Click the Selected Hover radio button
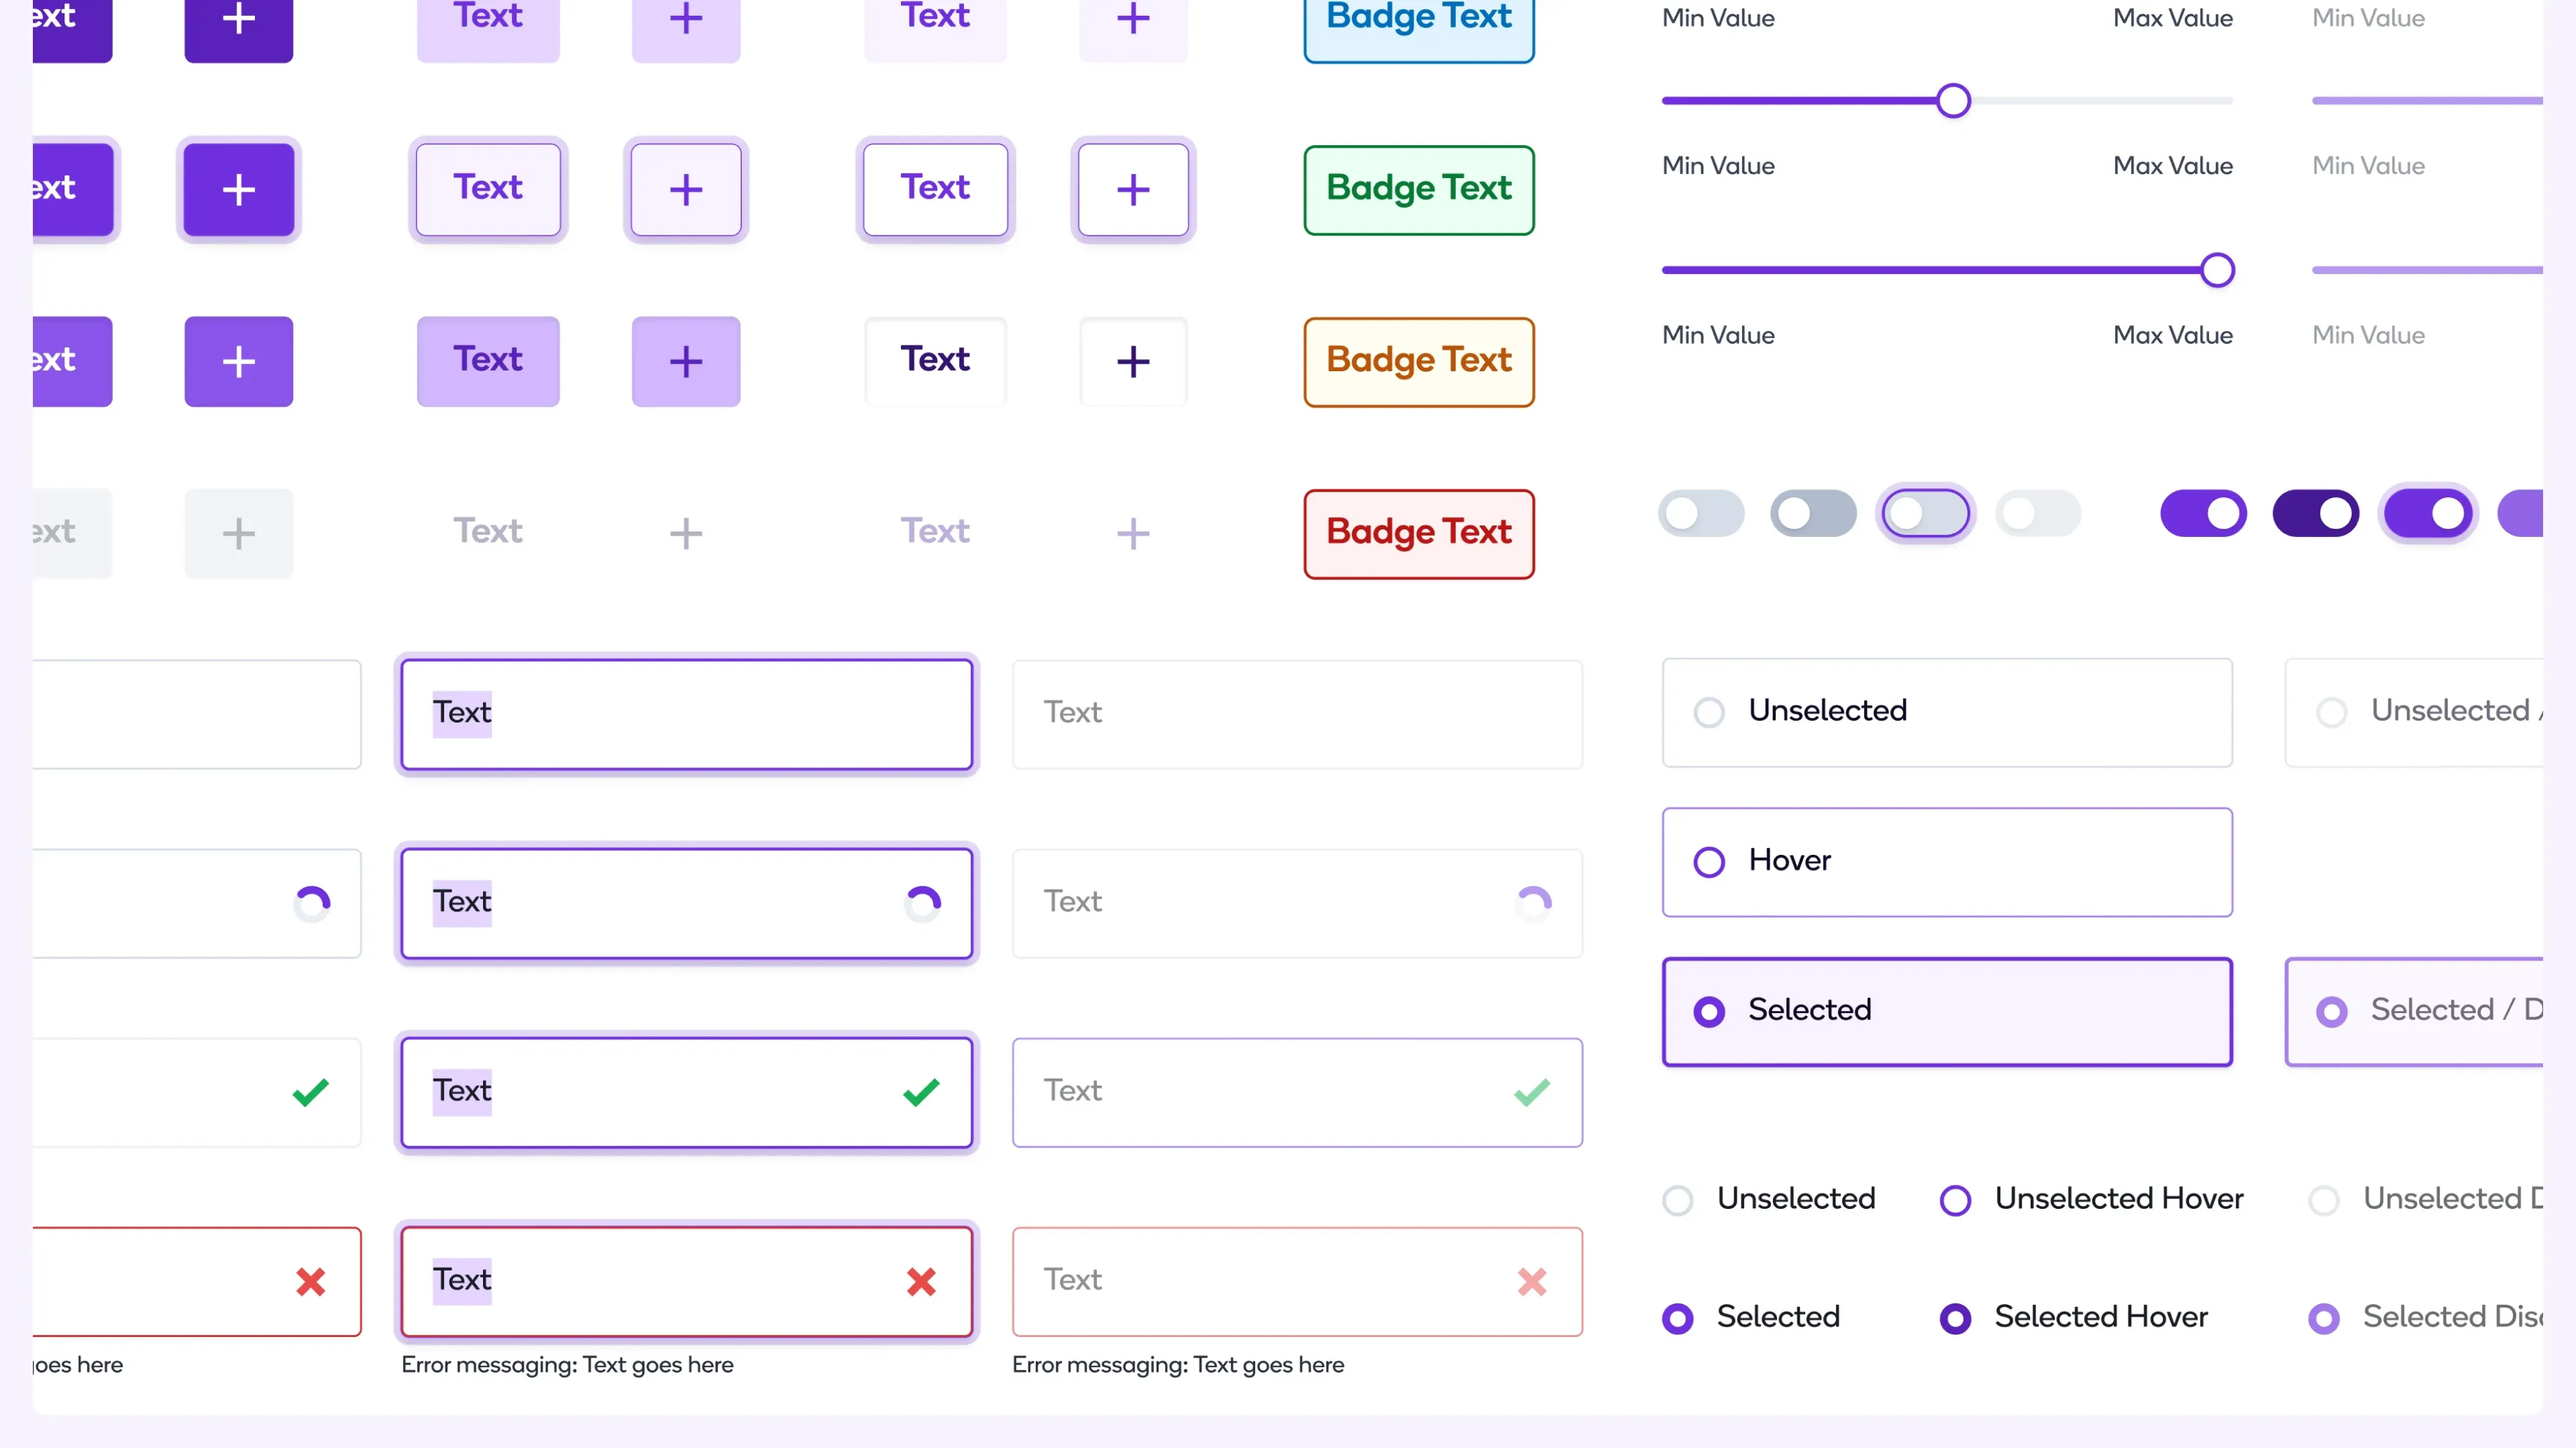 tap(1956, 1317)
